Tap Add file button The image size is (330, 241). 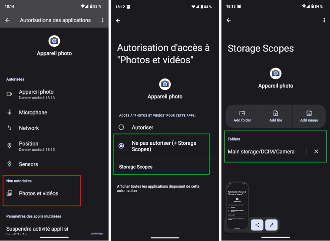click(x=276, y=117)
